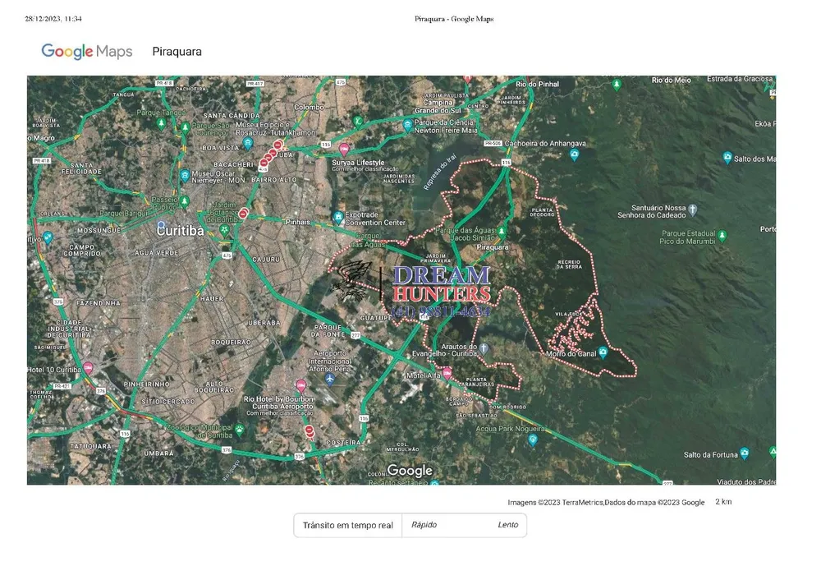
Task: Click the Google Maps logo
Action: 87,52
